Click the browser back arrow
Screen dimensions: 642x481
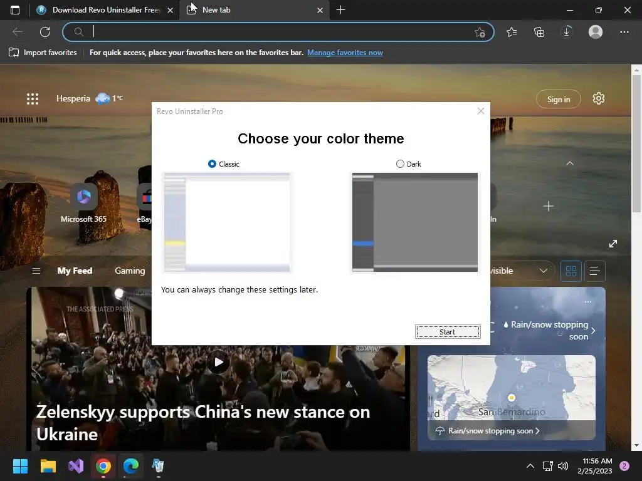[17, 31]
